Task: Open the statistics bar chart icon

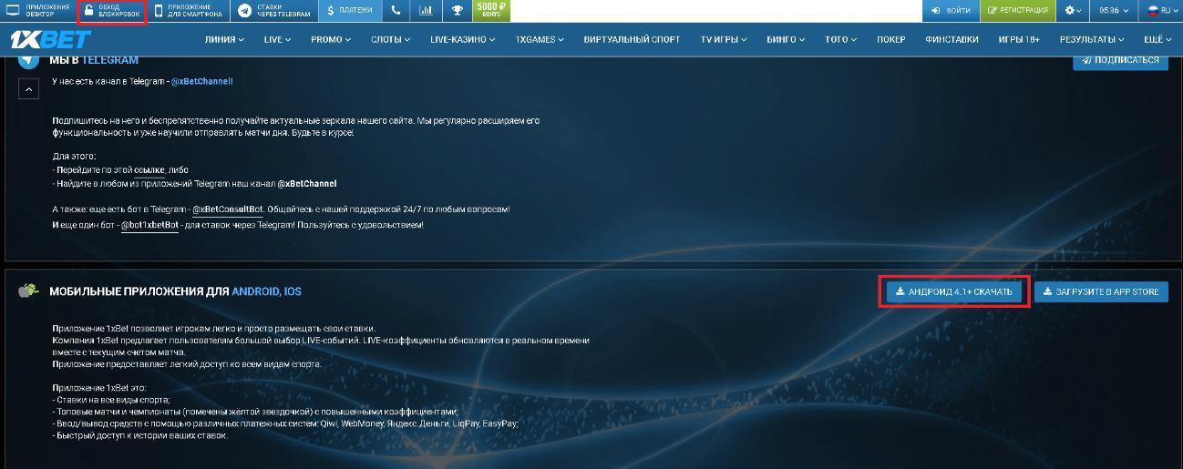Action: tap(426, 11)
